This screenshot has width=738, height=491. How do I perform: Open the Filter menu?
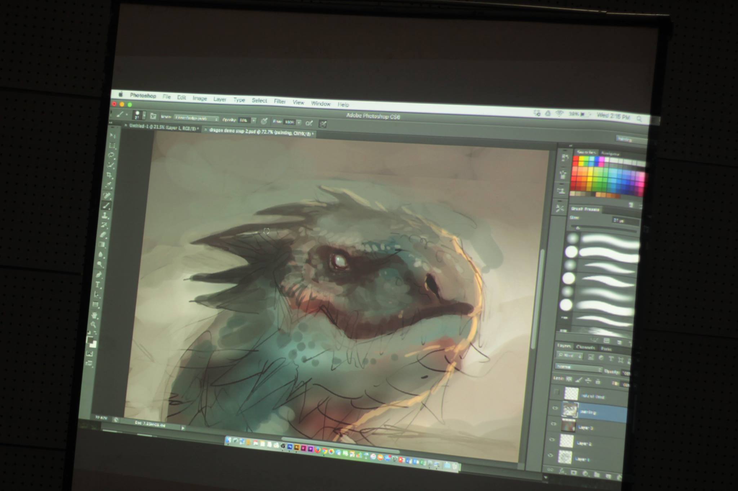[x=280, y=101]
